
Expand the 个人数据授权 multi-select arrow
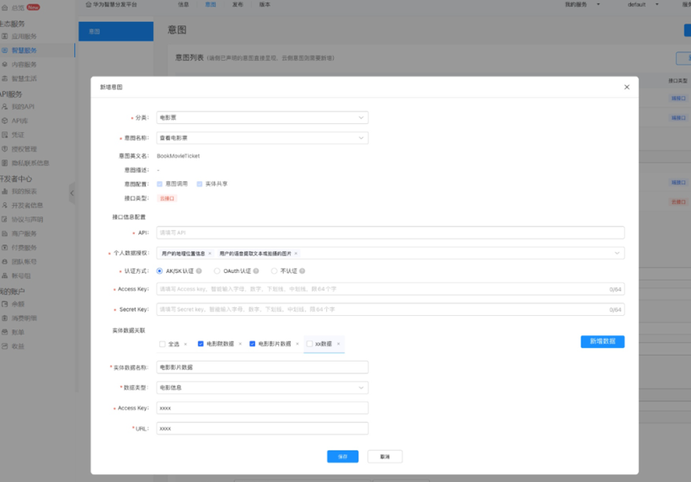[617, 253]
